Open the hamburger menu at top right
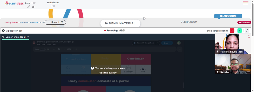This screenshot has width=254, height=92. click(x=246, y=3)
